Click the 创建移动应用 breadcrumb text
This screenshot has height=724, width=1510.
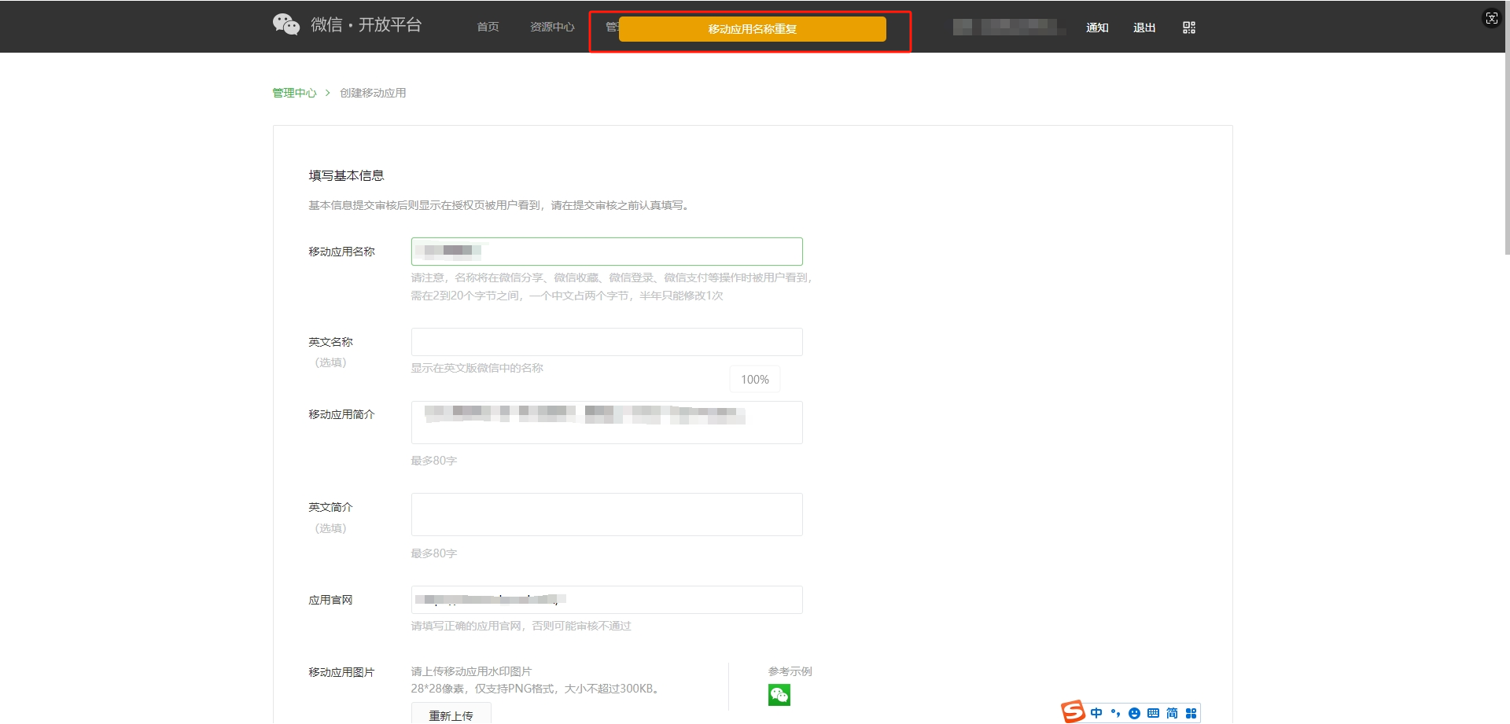(x=373, y=93)
